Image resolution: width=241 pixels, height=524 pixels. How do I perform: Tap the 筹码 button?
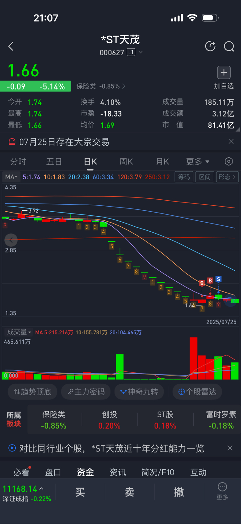point(184,177)
